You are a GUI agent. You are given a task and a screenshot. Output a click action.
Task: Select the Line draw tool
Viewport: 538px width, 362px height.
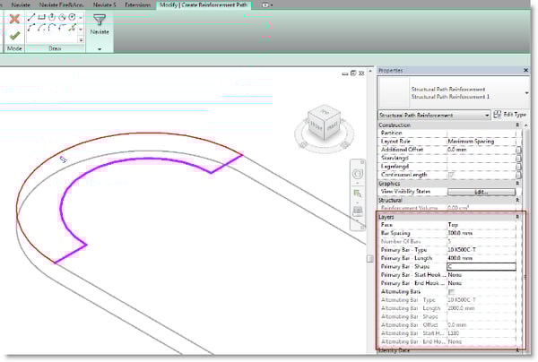coord(31,17)
